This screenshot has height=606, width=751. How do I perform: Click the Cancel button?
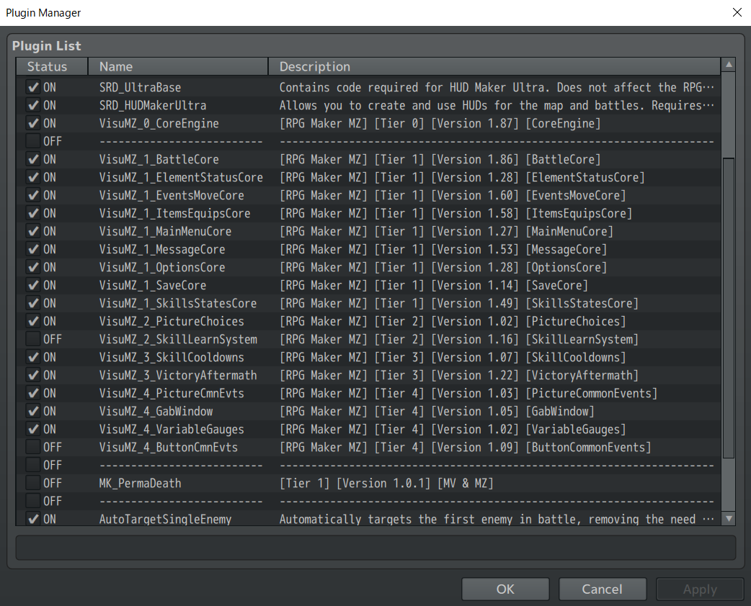[x=603, y=589]
